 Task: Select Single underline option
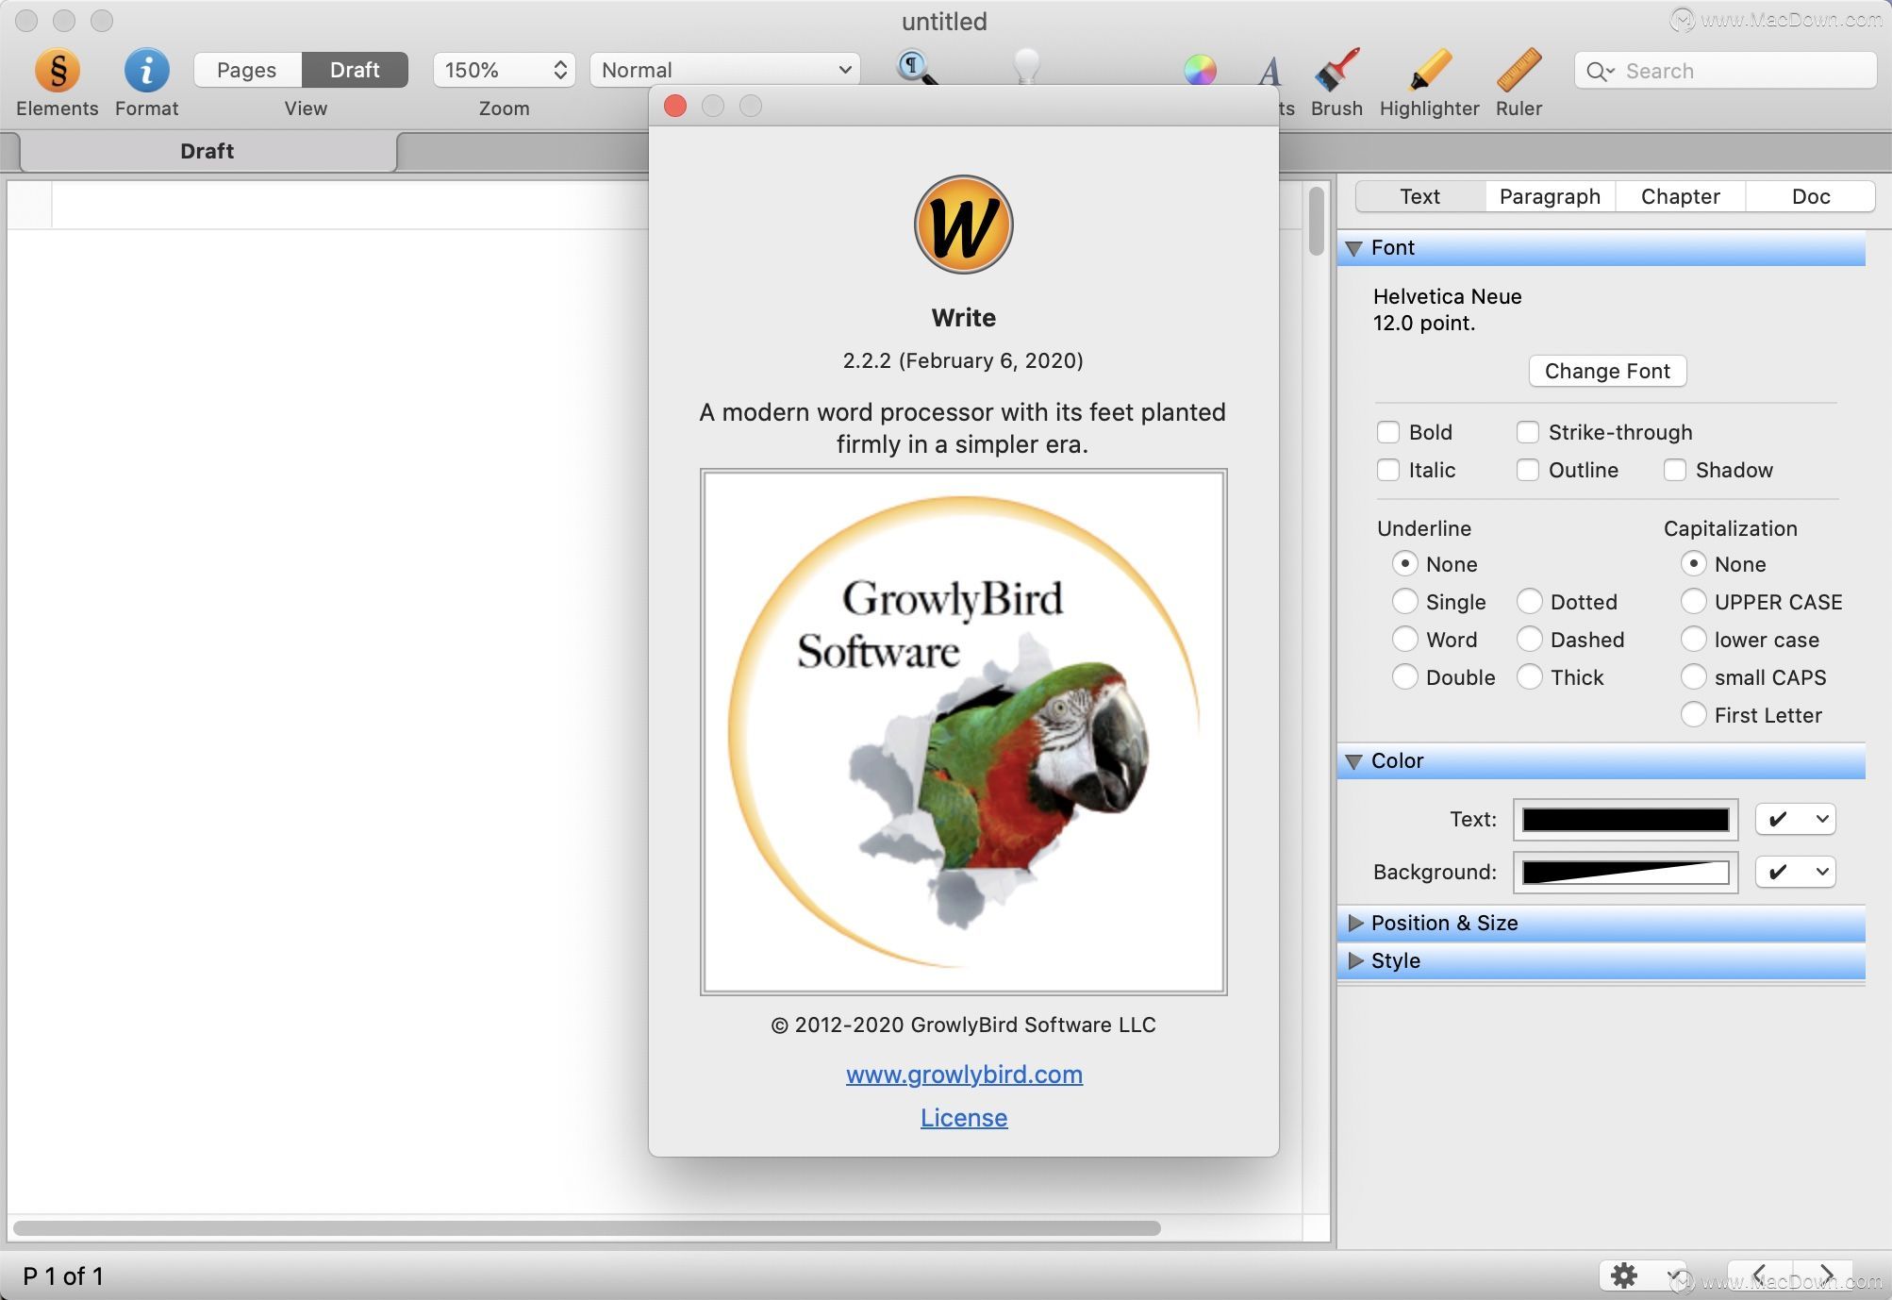[x=1404, y=602]
